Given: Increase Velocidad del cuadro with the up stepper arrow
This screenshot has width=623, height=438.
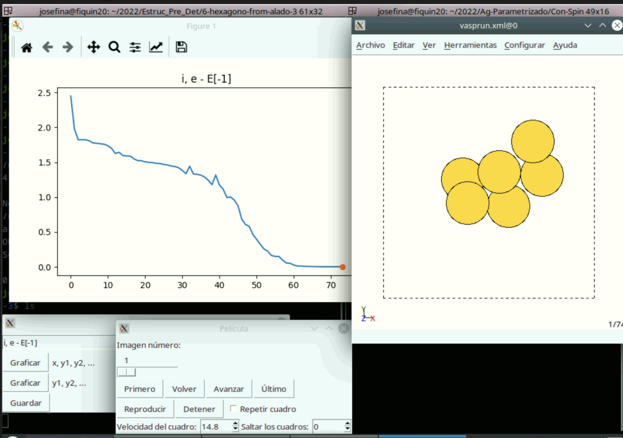Looking at the screenshot, I should pos(235,423).
